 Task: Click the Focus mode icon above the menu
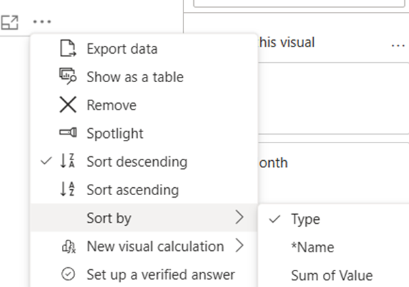[9, 22]
